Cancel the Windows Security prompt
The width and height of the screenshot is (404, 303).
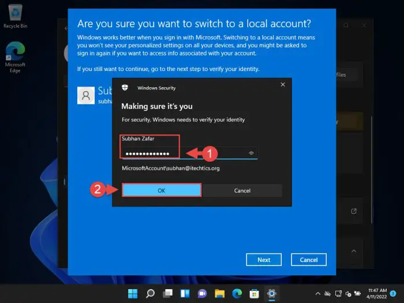[x=242, y=190]
